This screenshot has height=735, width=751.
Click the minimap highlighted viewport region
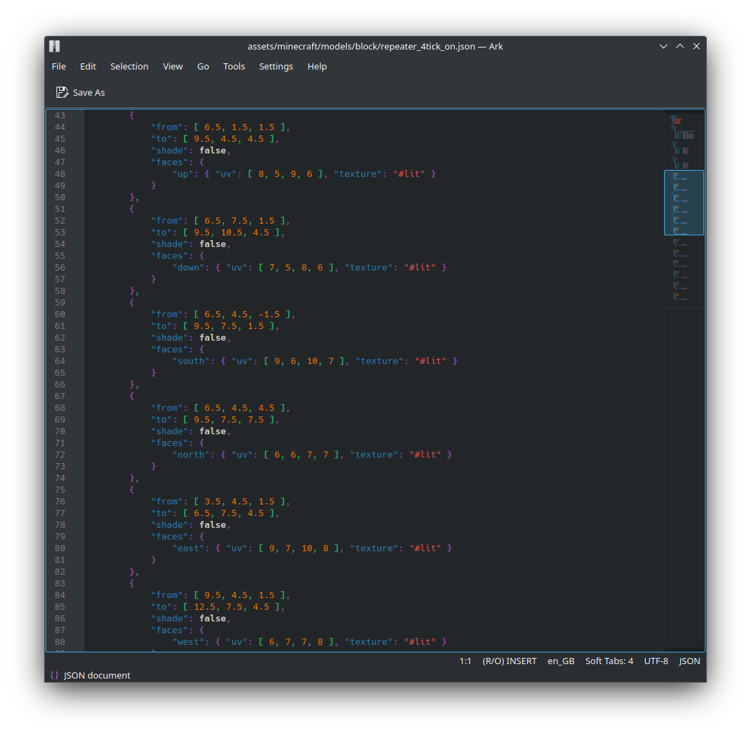[684, 202]
